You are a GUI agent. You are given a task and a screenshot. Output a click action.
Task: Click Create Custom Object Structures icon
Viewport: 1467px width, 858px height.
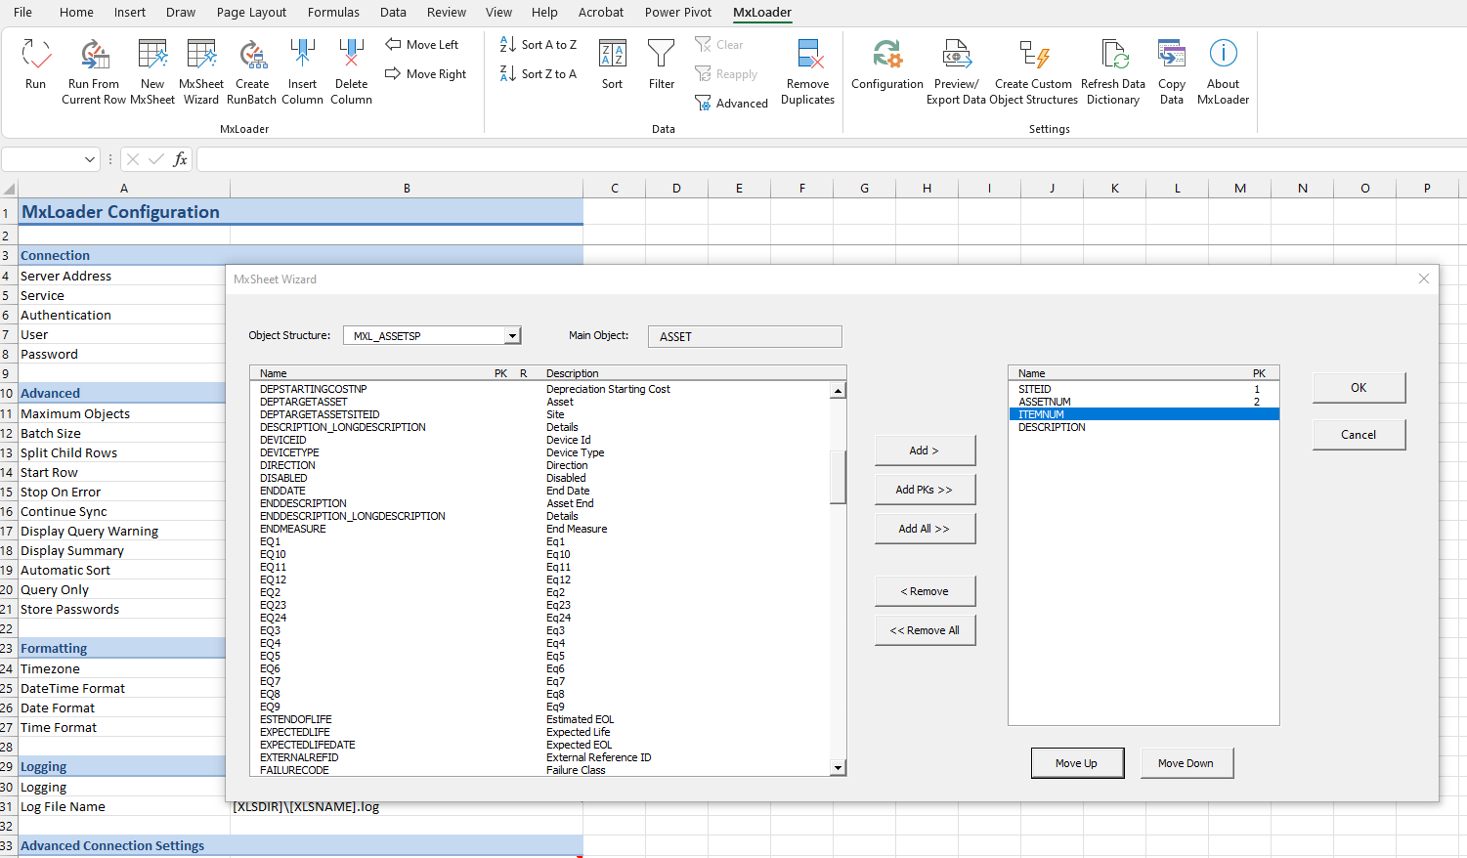pos(1034,55)
